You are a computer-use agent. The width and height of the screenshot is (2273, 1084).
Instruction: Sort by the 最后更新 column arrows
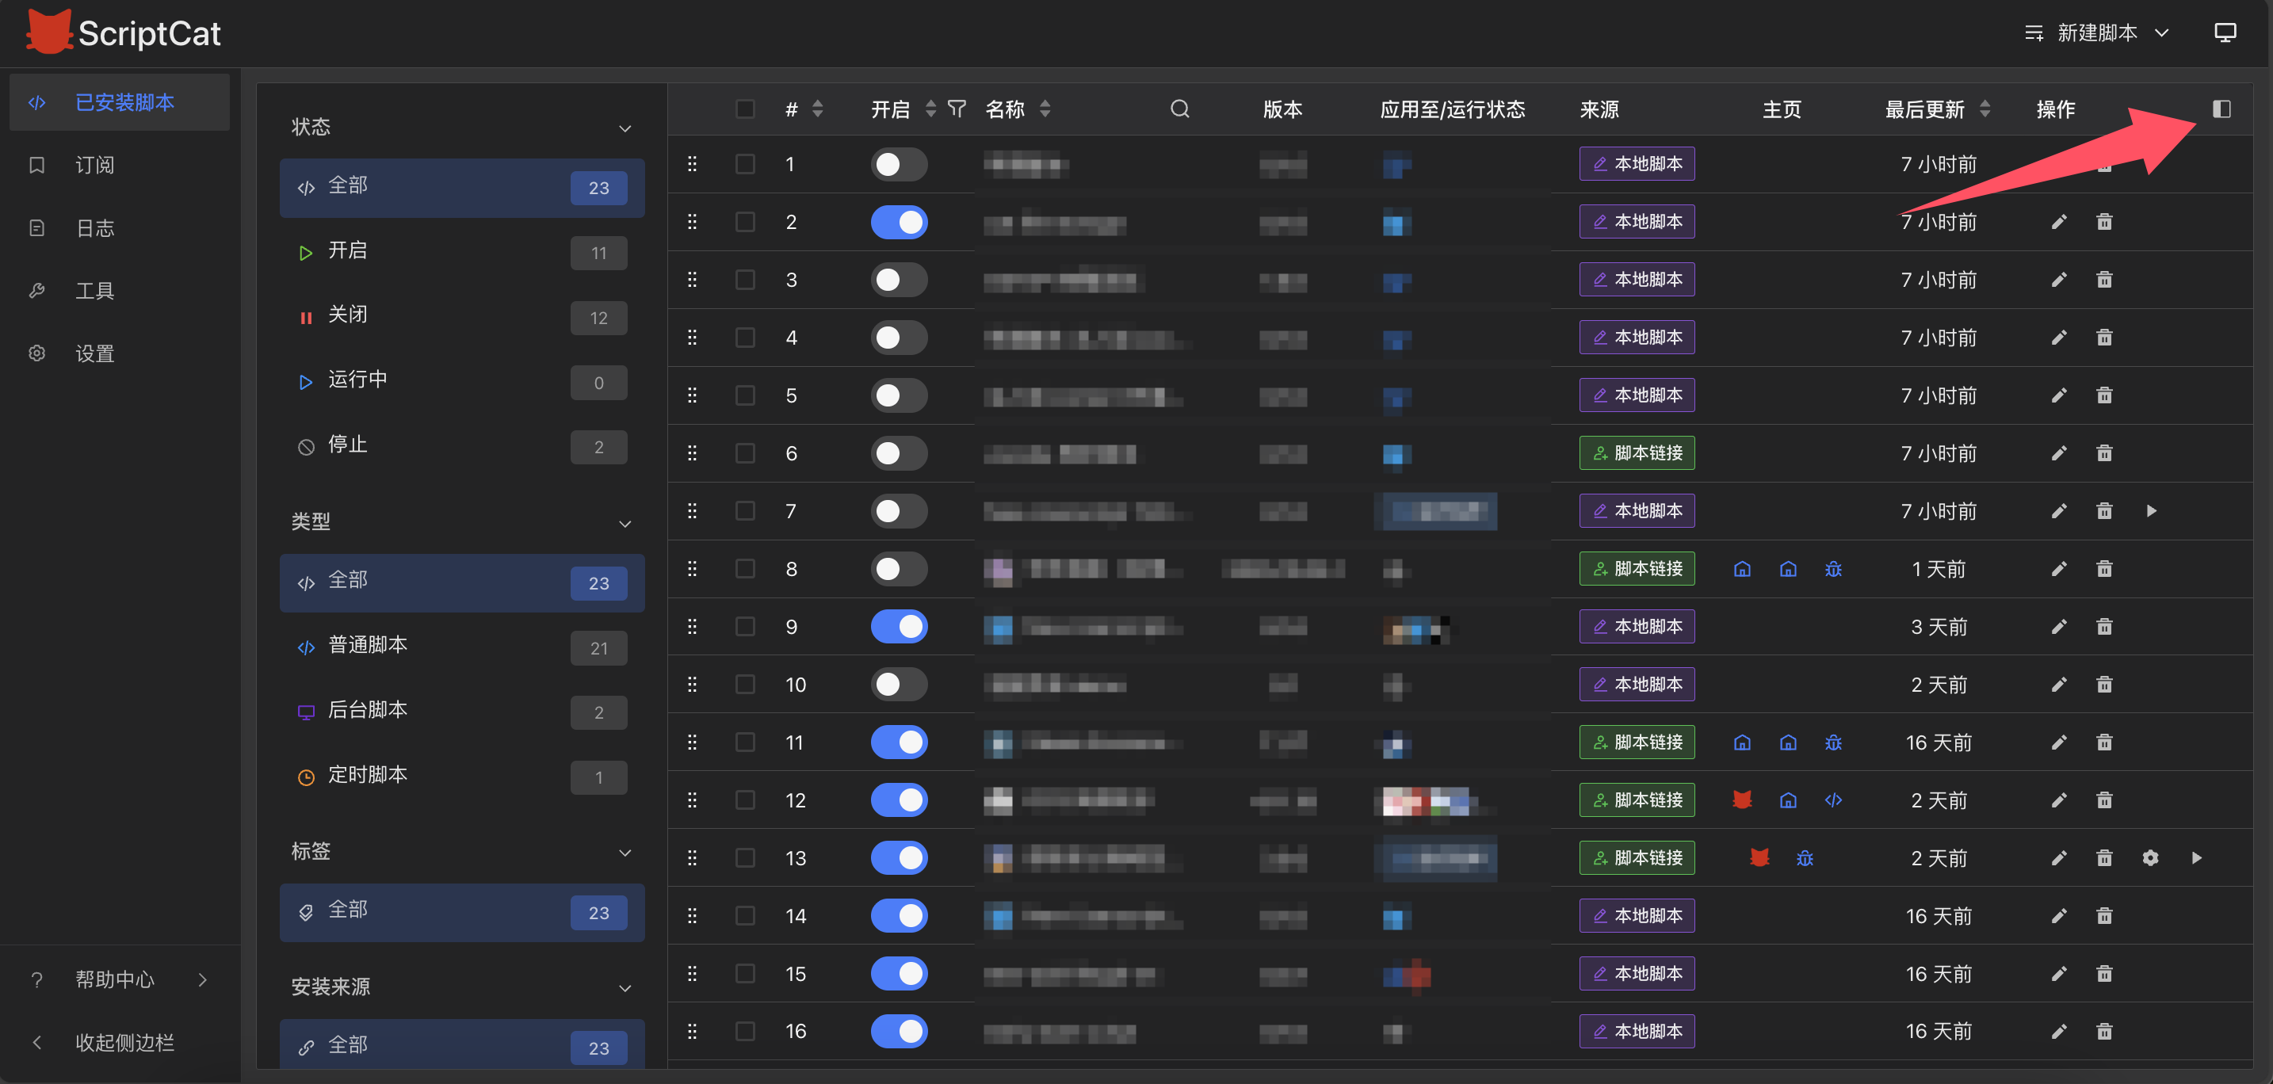point(1985,109)
